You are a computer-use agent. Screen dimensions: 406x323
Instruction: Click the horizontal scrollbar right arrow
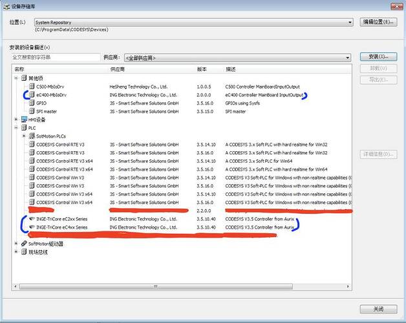tap(348, 287)
